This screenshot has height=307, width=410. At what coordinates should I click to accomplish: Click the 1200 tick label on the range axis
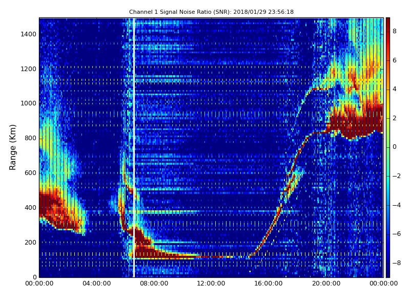coord(28,69)
